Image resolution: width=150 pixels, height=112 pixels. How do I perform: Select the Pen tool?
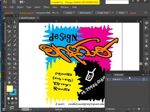point(9,31)
